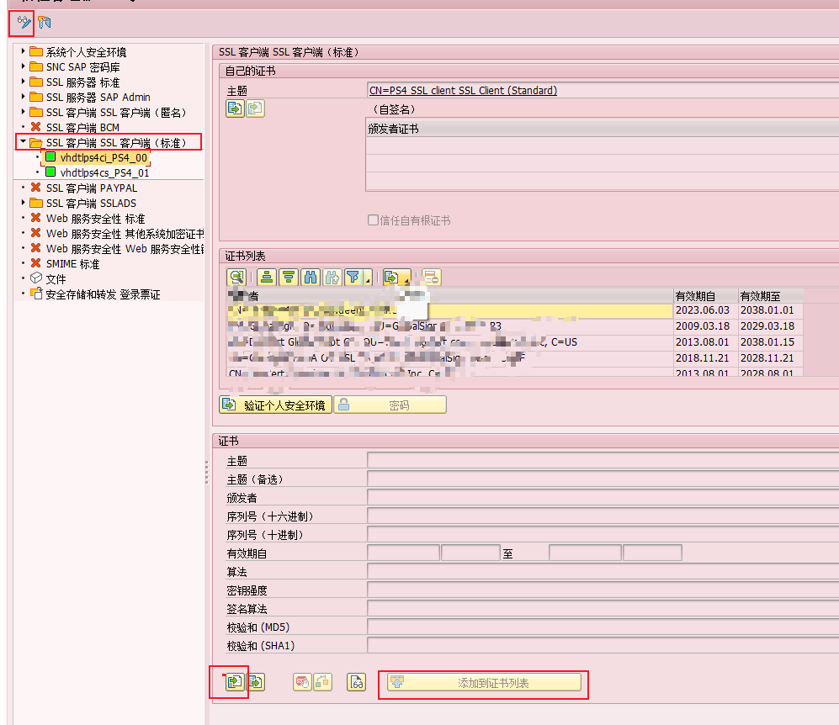Click the 有效期至 column header
839x725 pixels.
(771, 296)
